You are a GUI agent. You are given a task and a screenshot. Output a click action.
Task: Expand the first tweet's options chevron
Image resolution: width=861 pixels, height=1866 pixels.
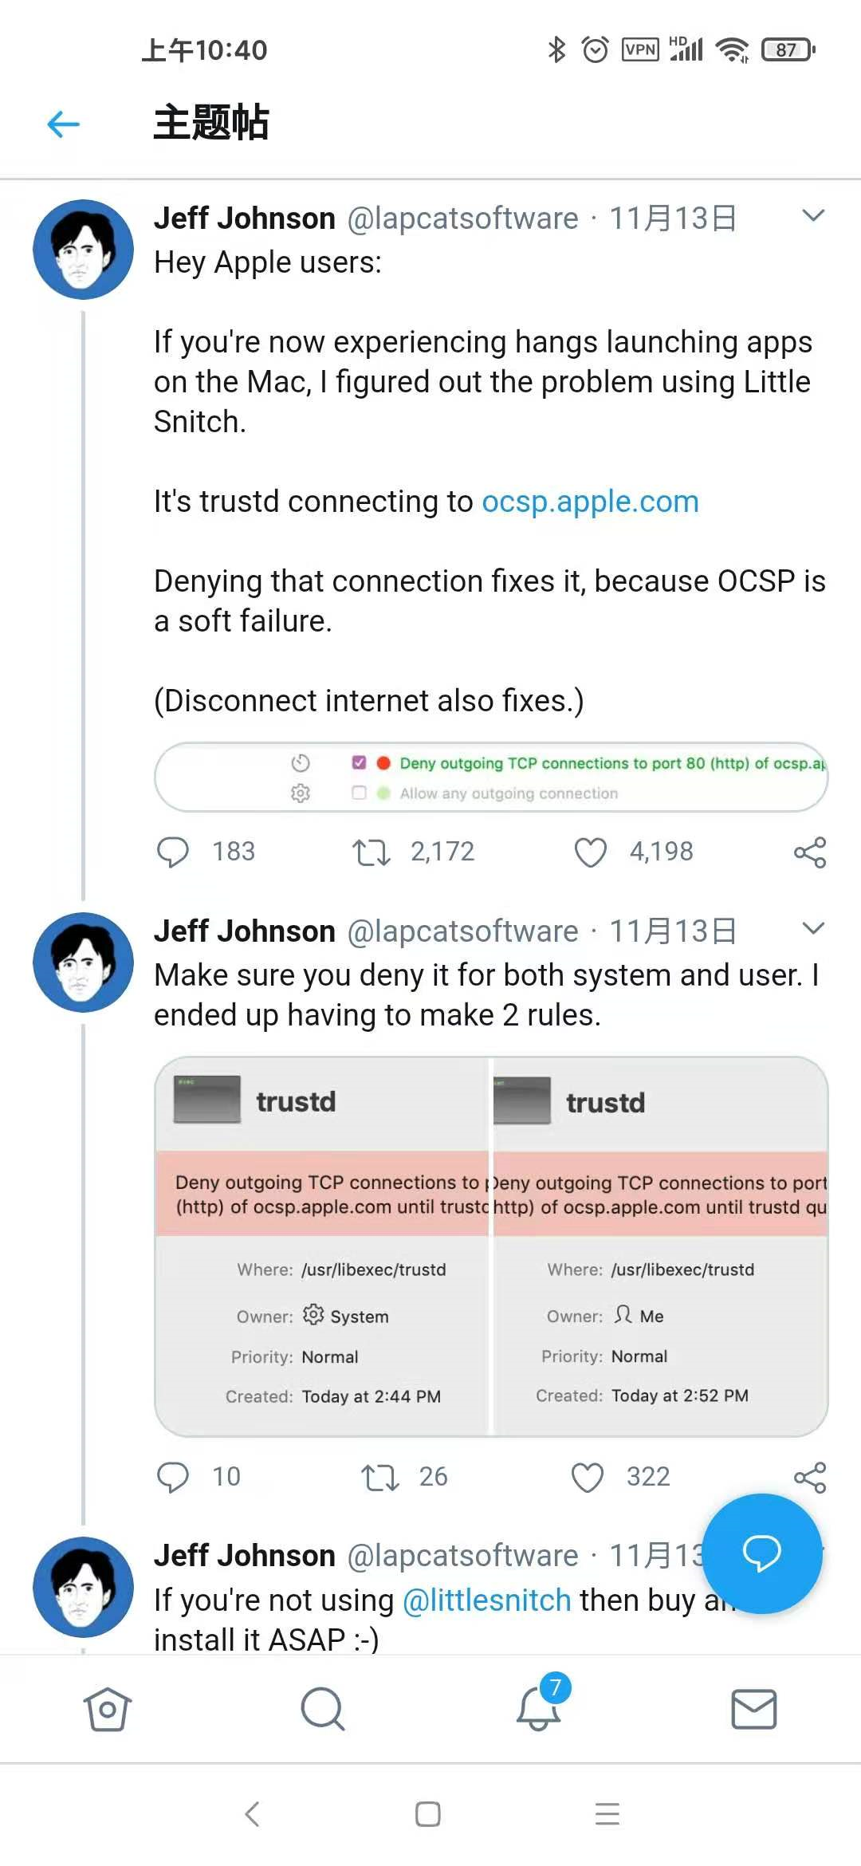(x=812, y=215)
